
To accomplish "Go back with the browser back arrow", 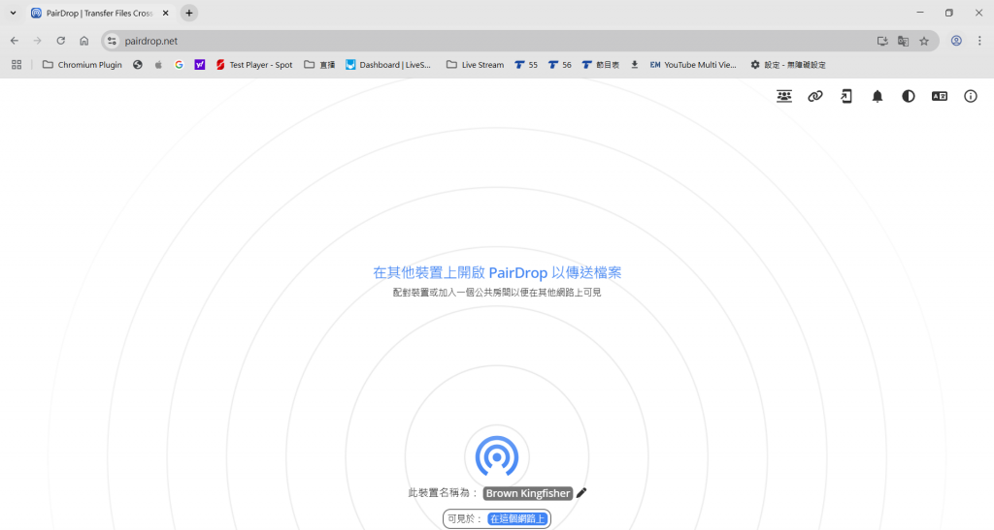I will 15,41.
